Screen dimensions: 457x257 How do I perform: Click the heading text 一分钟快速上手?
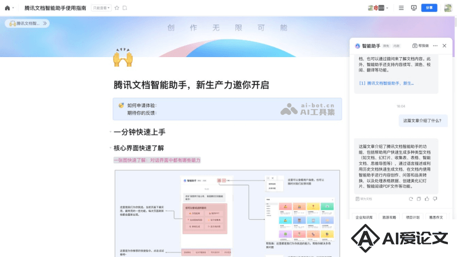point(139,132)
